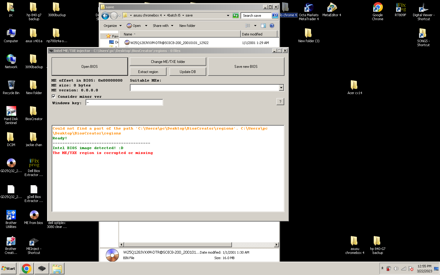Viewport: 440px width, 275px height.
Task: Click the help question mark button
Action: tap(280, 102)
